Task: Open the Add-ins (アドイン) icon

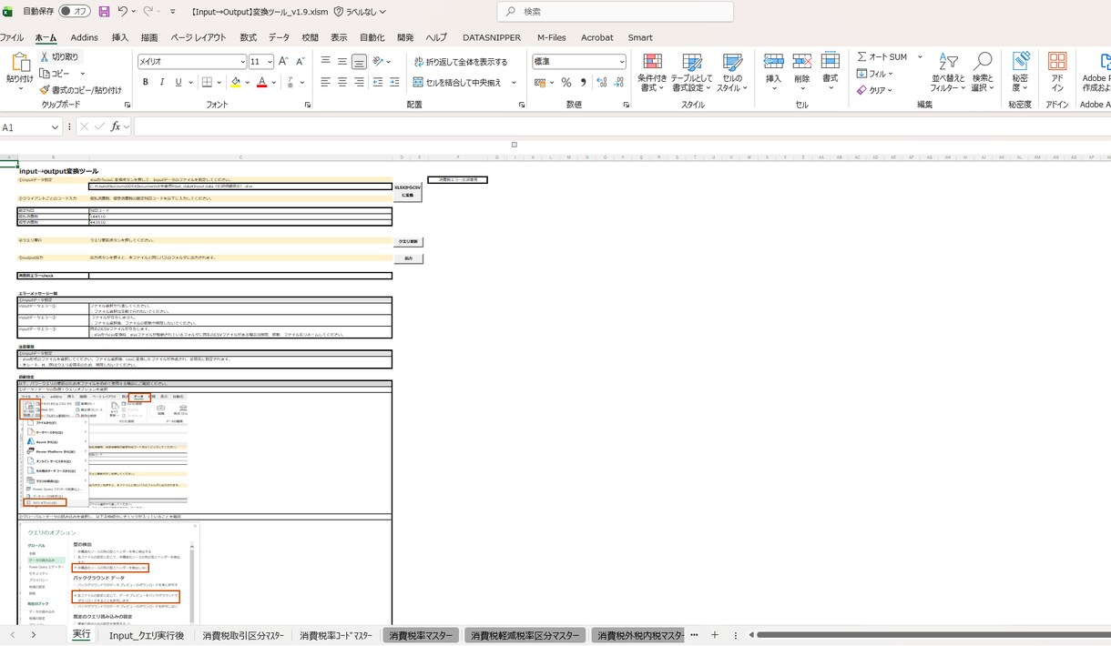Action: 1057,62
